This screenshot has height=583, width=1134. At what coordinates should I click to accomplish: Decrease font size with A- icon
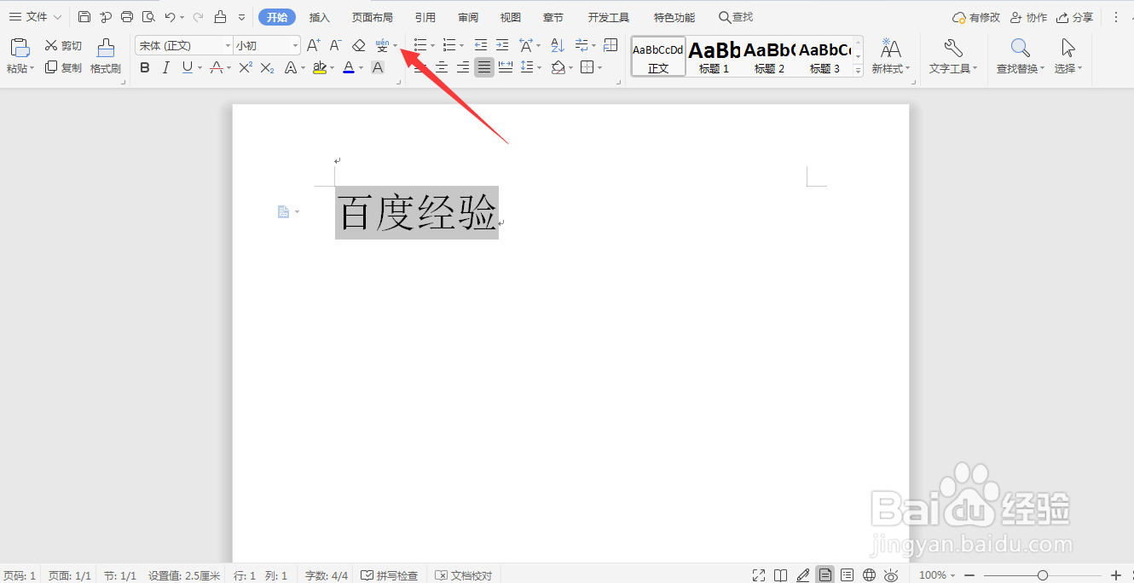(x=335, y=46)
